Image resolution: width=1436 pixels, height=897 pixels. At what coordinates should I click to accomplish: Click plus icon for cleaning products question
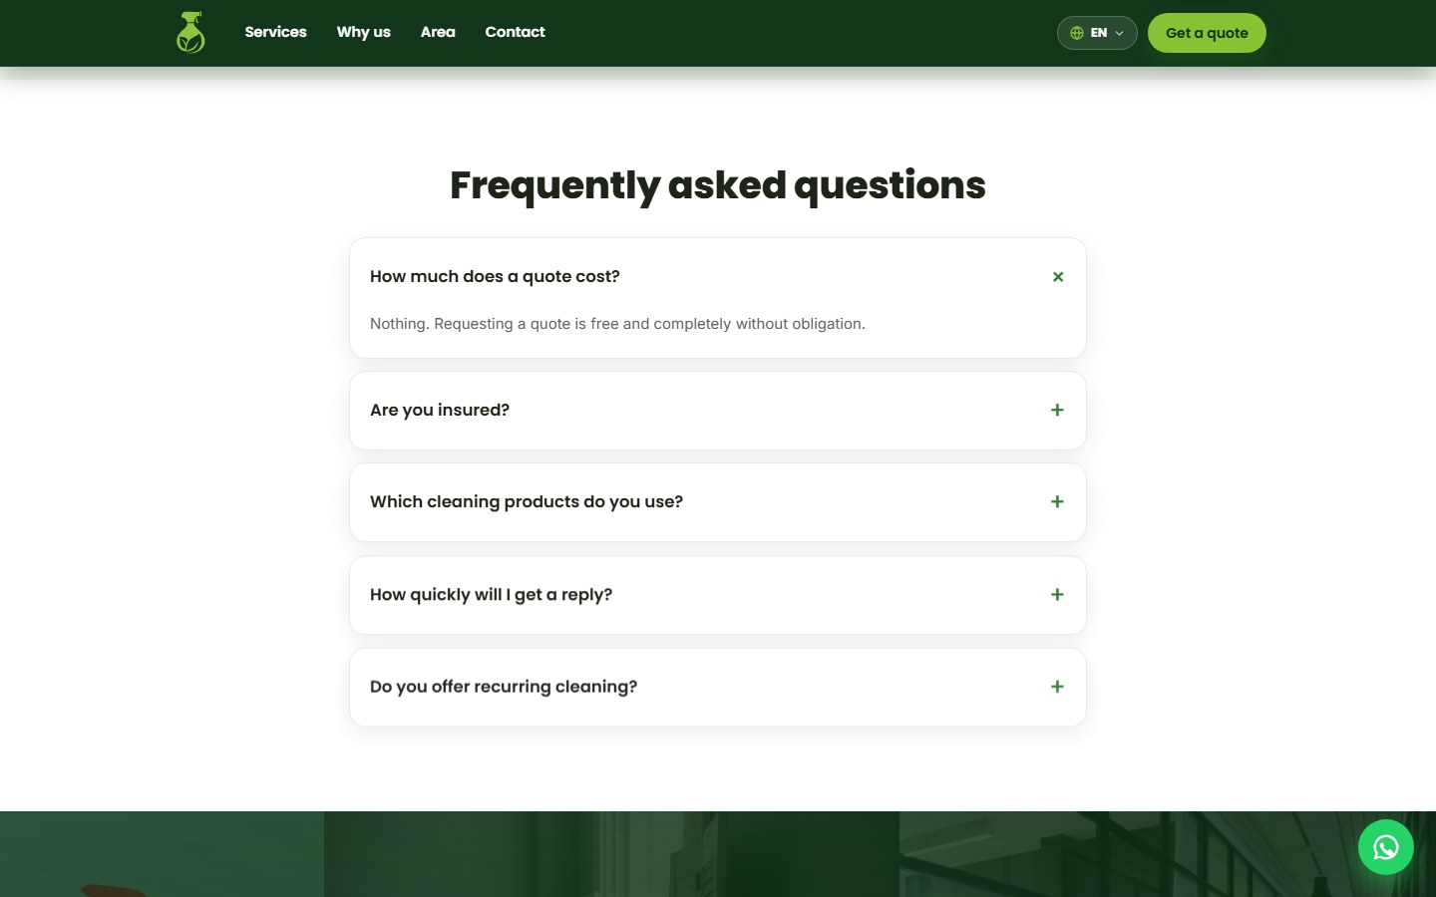[1057, 501]
